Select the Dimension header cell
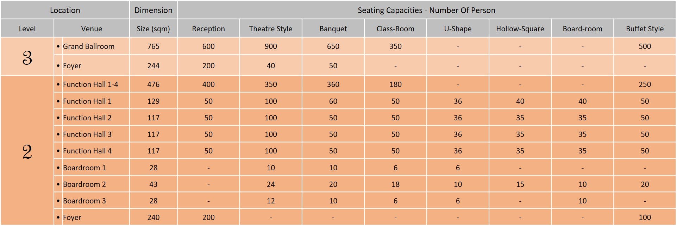 [153, 10]
